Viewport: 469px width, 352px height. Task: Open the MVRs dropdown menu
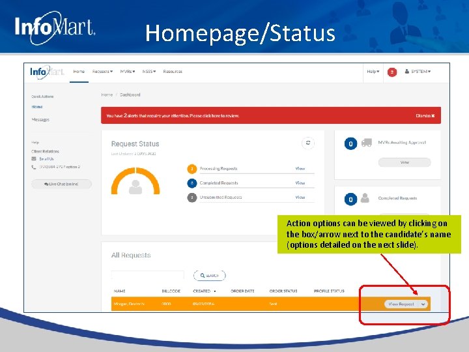tap(128, 72)
